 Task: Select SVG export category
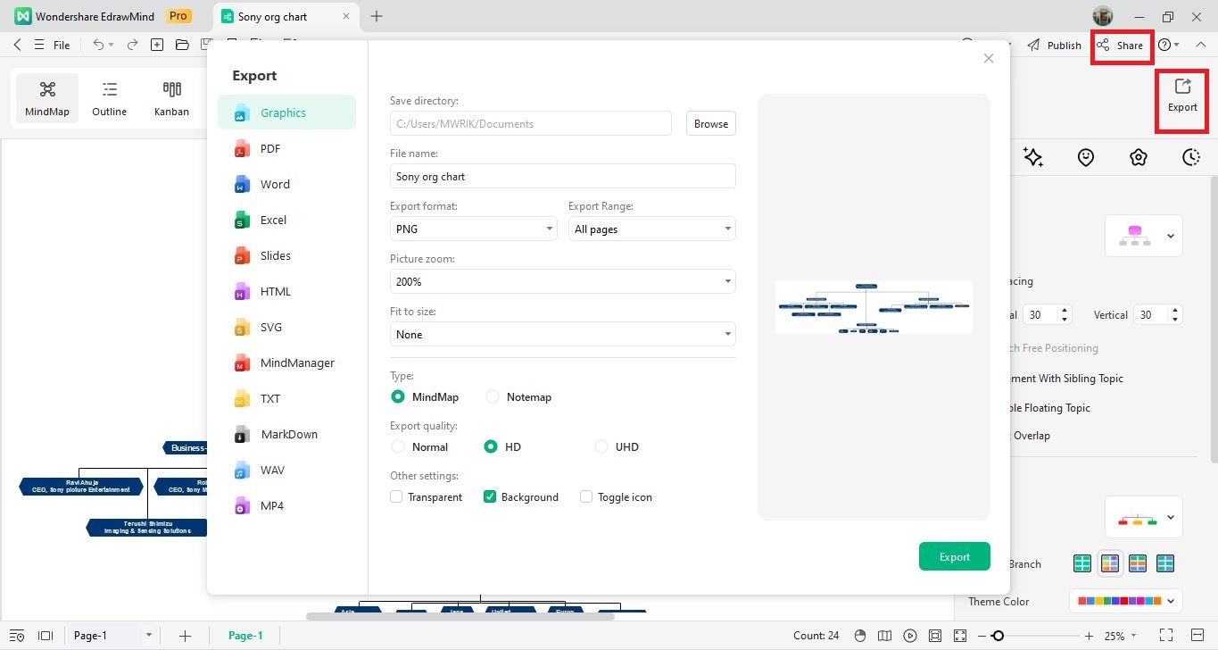coord(286,327)
